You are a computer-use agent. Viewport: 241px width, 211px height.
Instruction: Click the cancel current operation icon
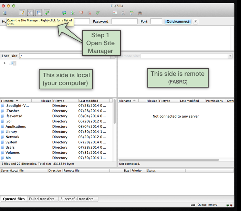(81, 13)
